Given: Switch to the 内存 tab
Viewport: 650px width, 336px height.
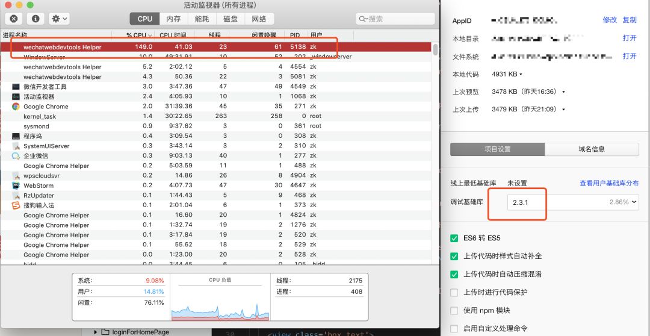Looking at the screenshot, I should coord(174,19).
